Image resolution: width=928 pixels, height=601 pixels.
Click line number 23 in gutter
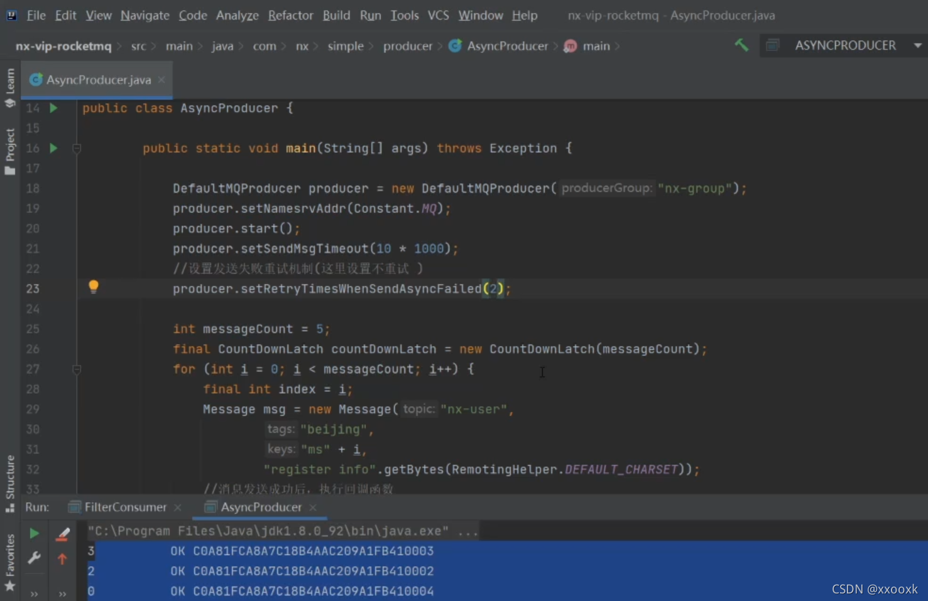(x=33, y=289)
